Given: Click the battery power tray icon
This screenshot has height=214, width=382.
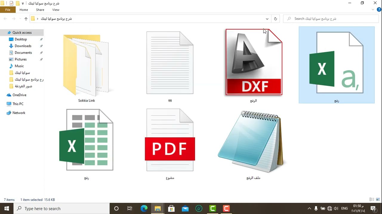Looking at the screenshot, I should [x=323, y=209].
